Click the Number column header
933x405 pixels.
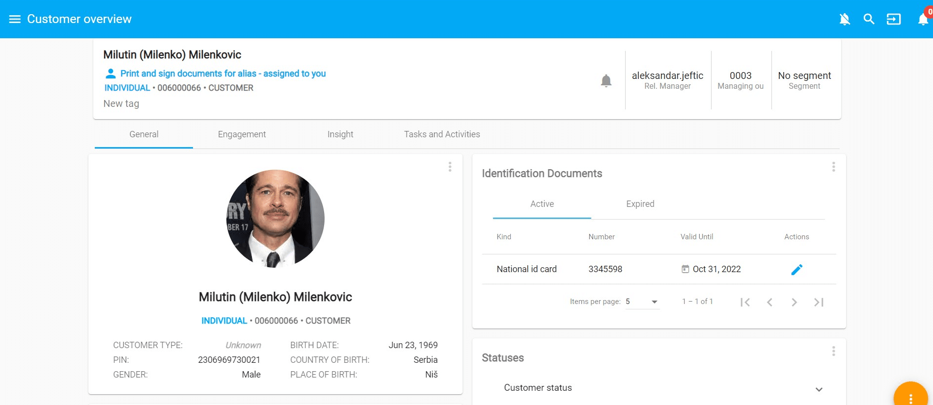pos(602,237)
